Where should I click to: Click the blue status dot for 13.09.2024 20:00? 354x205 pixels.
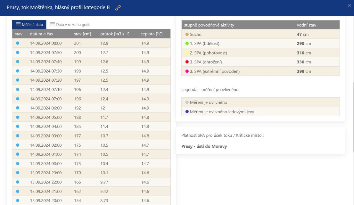(18, 200)
